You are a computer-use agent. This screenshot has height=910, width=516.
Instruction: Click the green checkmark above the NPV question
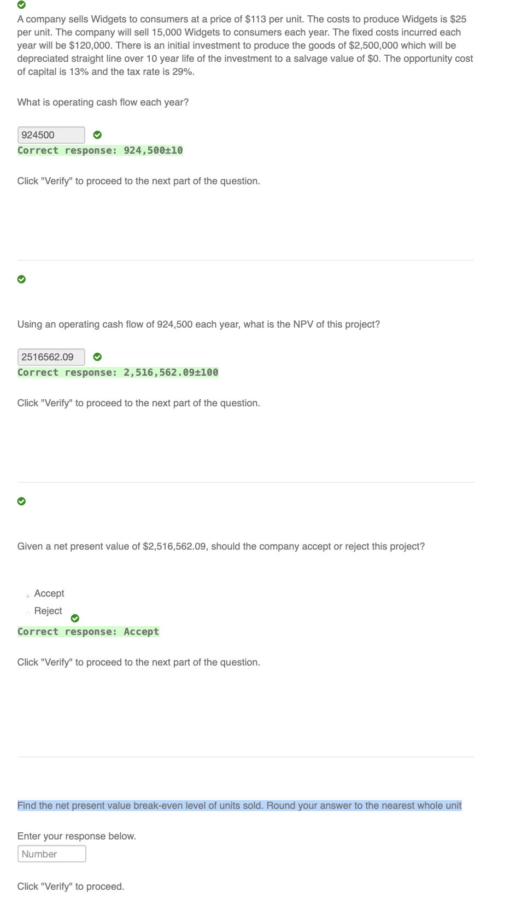pos(21,279)
